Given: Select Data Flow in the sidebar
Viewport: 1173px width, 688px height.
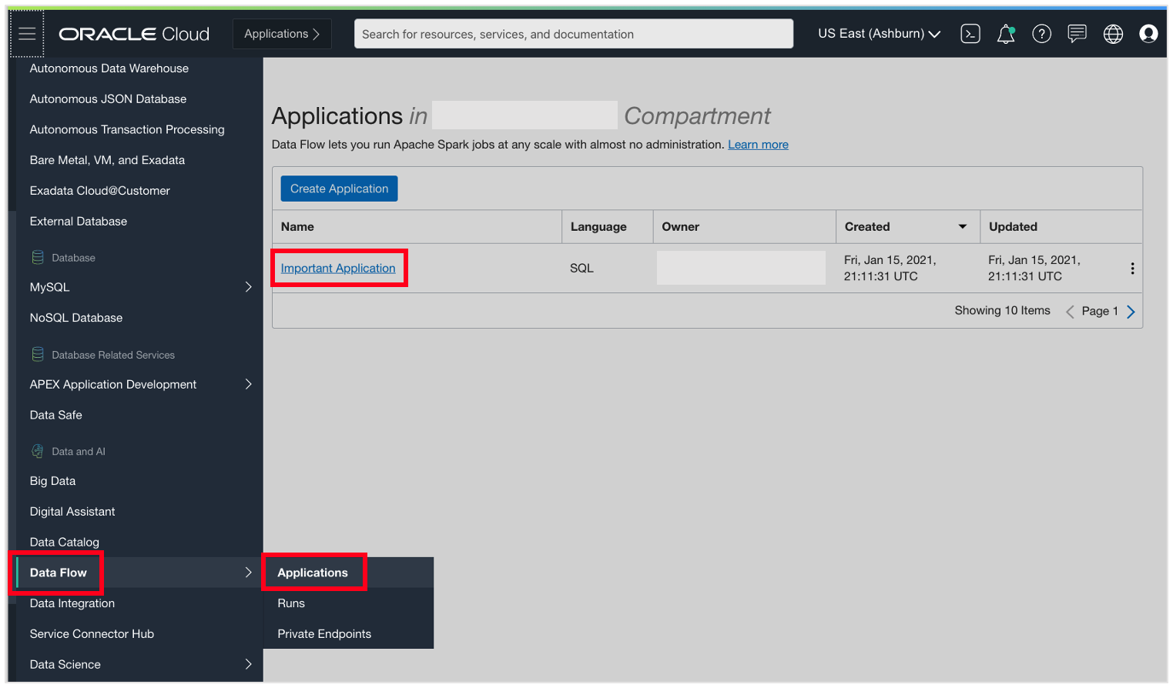Looking at the screenshot, I should click(59, 573).
